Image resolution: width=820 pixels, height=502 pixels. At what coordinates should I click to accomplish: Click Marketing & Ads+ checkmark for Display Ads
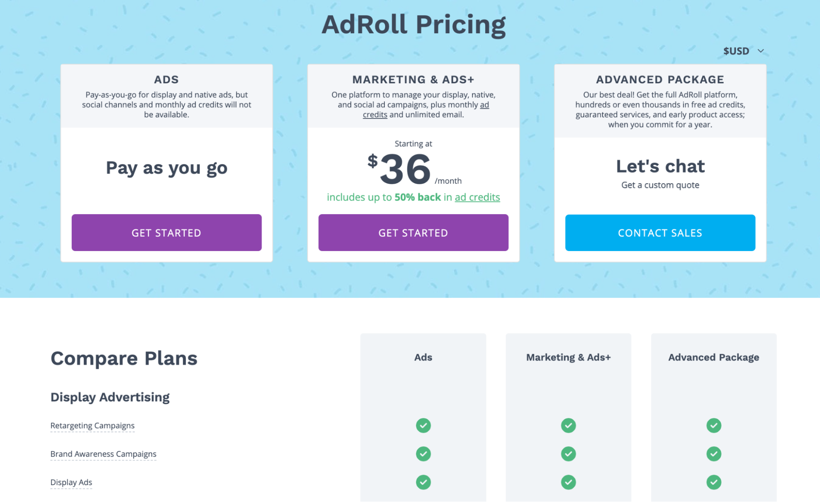click(569, 482)
